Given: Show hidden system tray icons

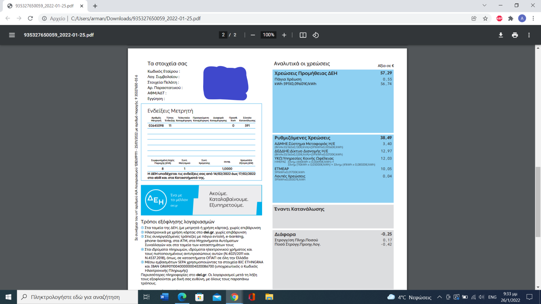Looking at the screenshot, I should coord(439,297).
